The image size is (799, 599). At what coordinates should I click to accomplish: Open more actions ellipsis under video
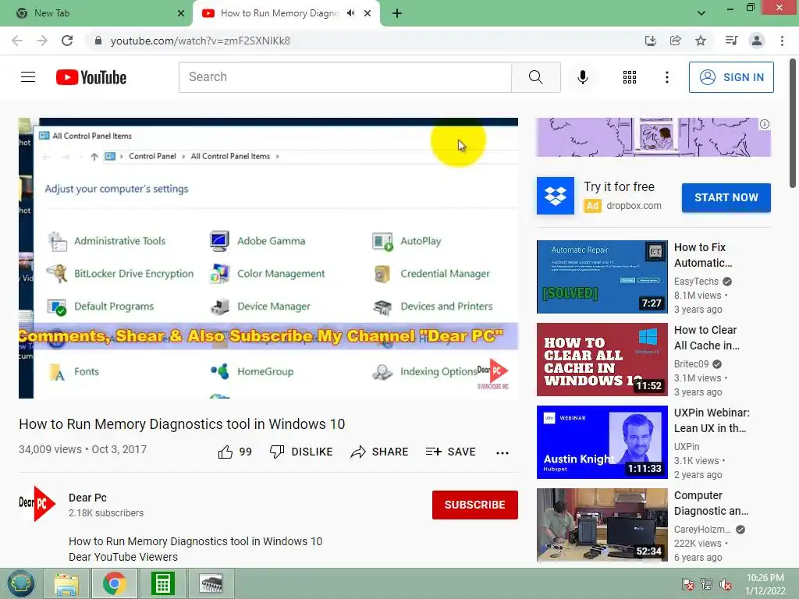[x=502, y=452]
